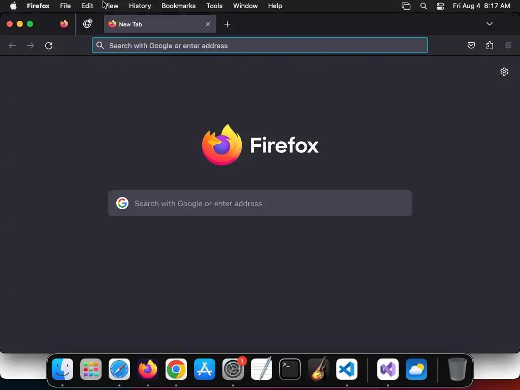This screenshot has width=520, height=390.
Task: Click the address bar magnifier icon
Action: pyautogui.click(x=100, y=45)
